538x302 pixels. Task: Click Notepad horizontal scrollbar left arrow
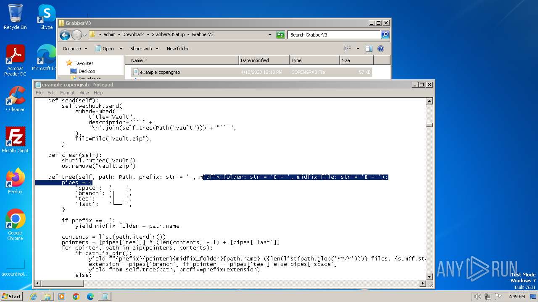[38, 284]
